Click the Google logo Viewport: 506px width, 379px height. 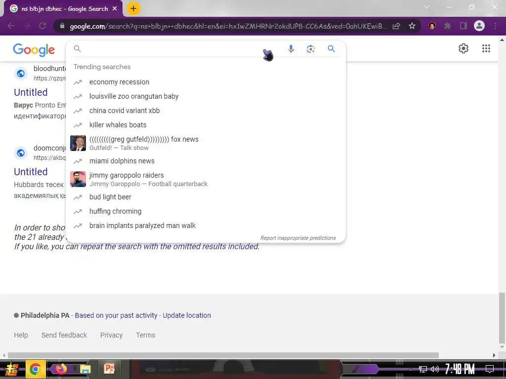click(x=34, y=50)
